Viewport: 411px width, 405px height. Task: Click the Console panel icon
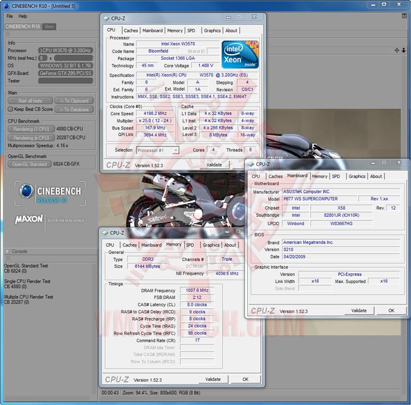7,252
